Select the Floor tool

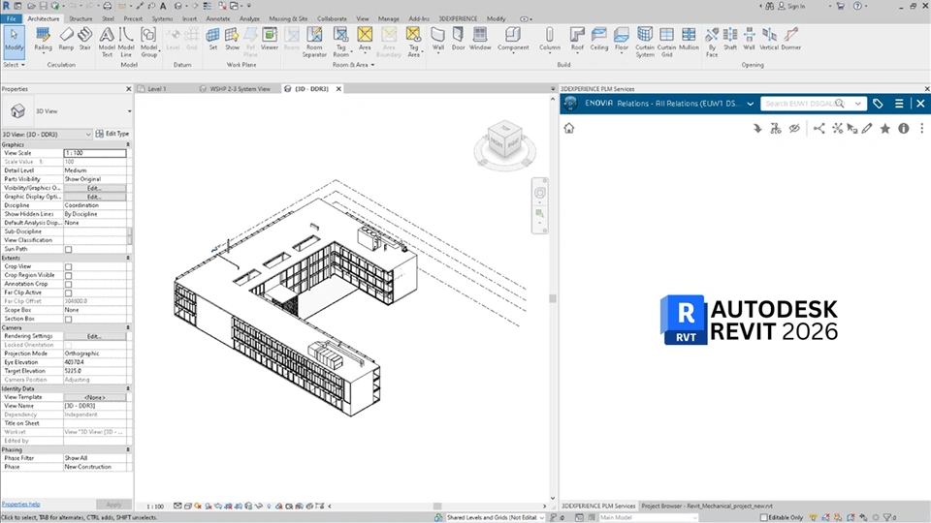click(x=621, y=40)
